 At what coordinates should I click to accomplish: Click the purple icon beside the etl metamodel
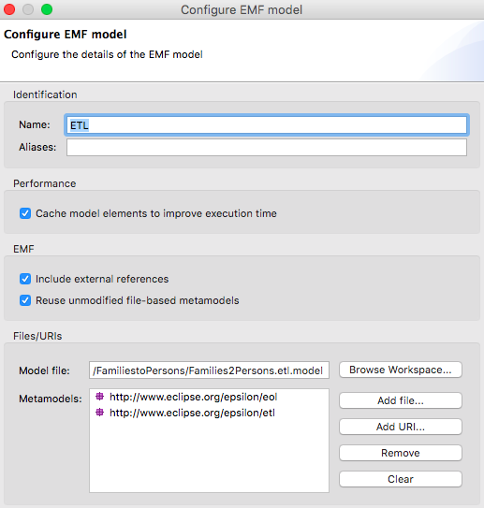(100, 412)
